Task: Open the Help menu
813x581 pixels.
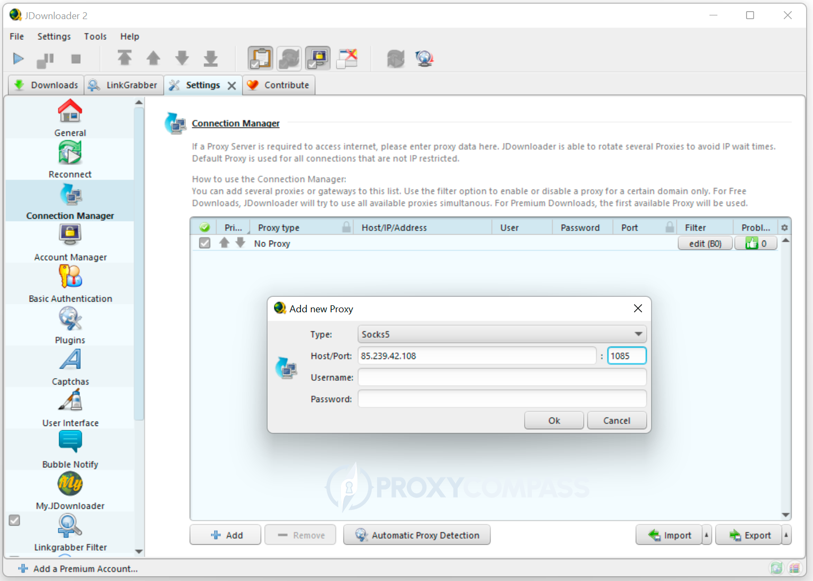Action: tap(130, 37)
